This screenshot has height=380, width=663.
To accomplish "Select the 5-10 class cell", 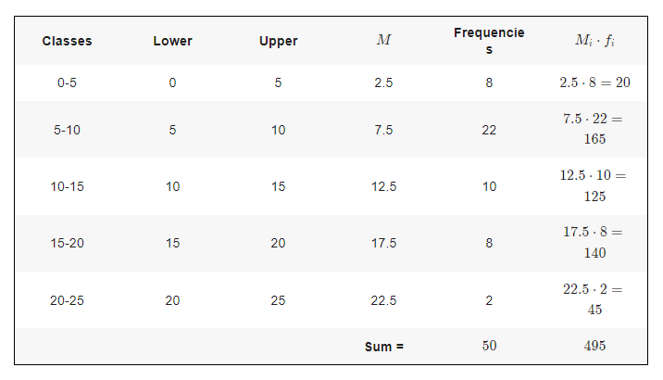I will 67,130.
